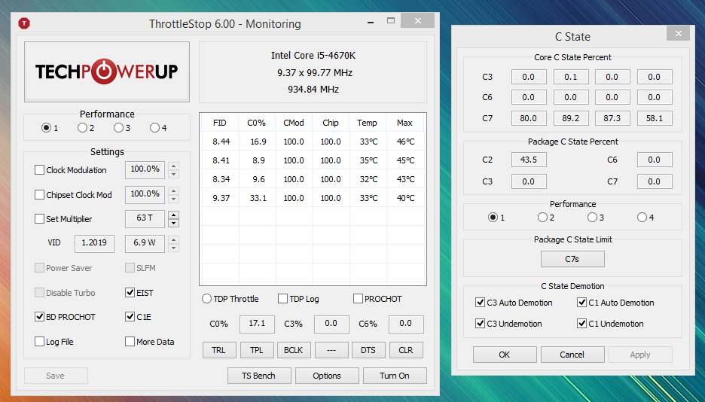Maximize the ThrottleStop Monitoring window
This screenshot has width=705, height=402.
click(x=391, y=20)
